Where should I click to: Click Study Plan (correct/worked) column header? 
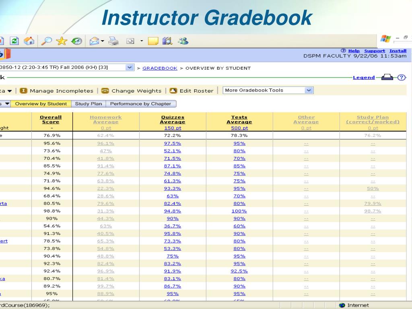tap(373, 119)
